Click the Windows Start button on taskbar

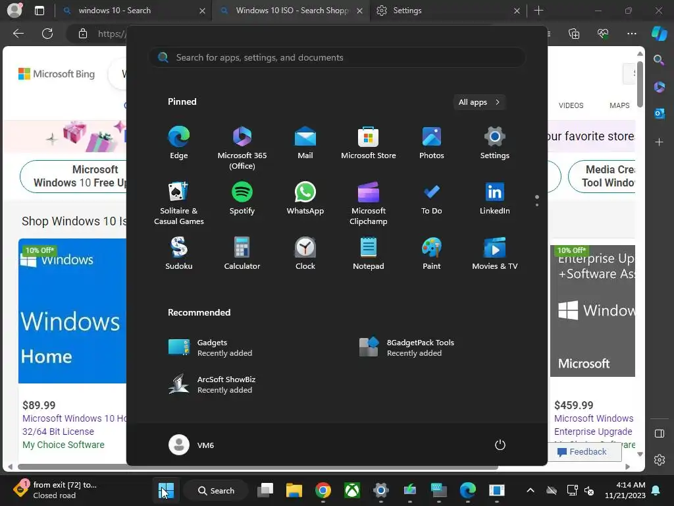pyautogui.click(x=166, y=490)
